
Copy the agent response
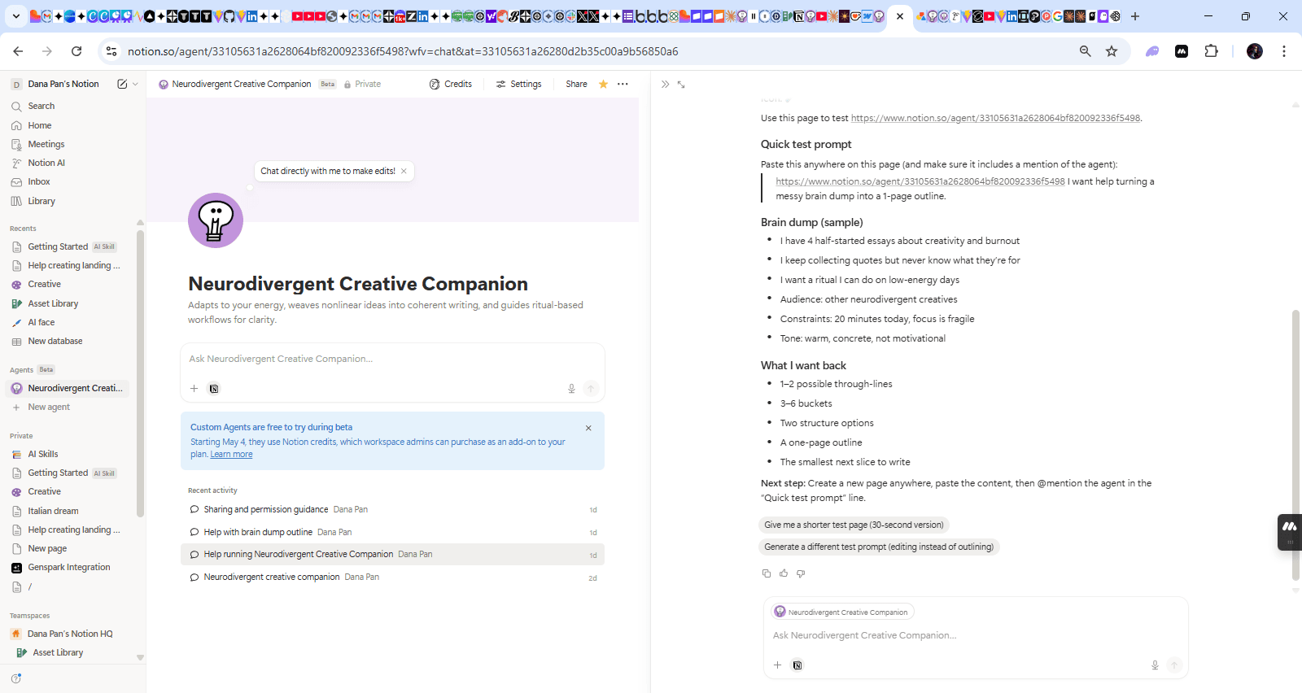click(766, 573)
